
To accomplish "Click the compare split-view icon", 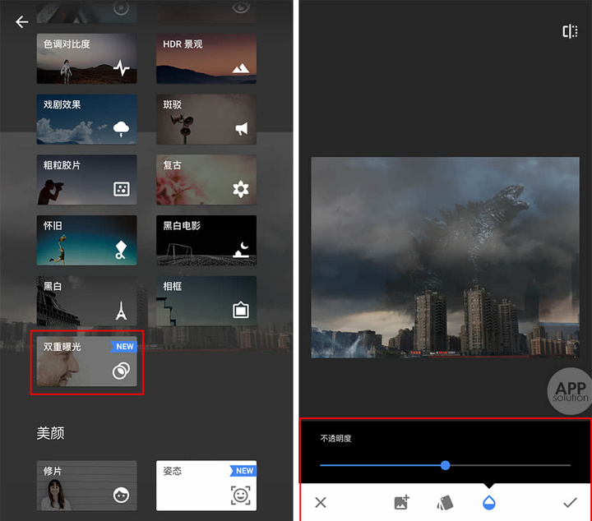I will (569, 31).
